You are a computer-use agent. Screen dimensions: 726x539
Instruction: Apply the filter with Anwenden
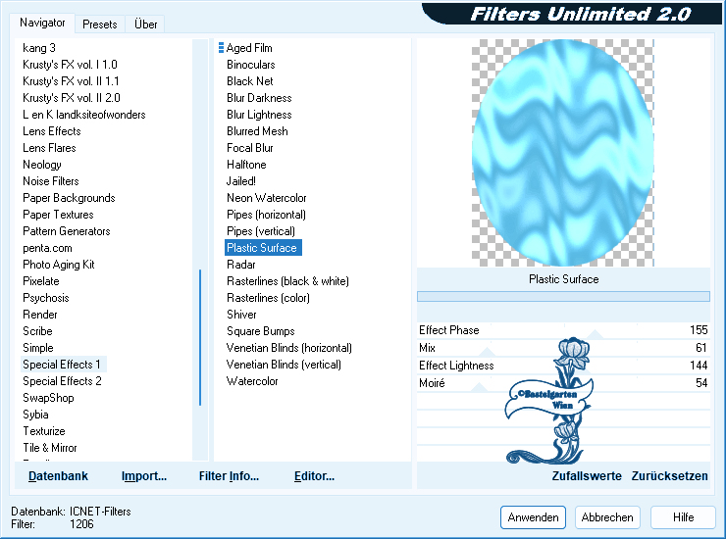(533, 517)
